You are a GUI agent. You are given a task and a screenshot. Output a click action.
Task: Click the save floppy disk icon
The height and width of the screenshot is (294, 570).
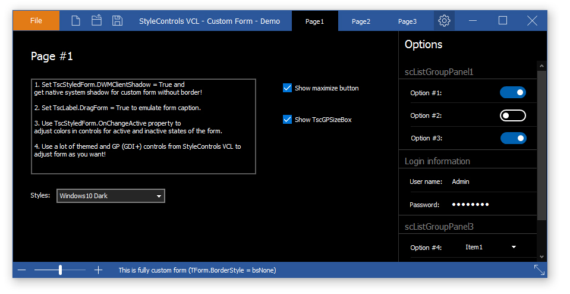pyautogui.click(x=117, y=21)
